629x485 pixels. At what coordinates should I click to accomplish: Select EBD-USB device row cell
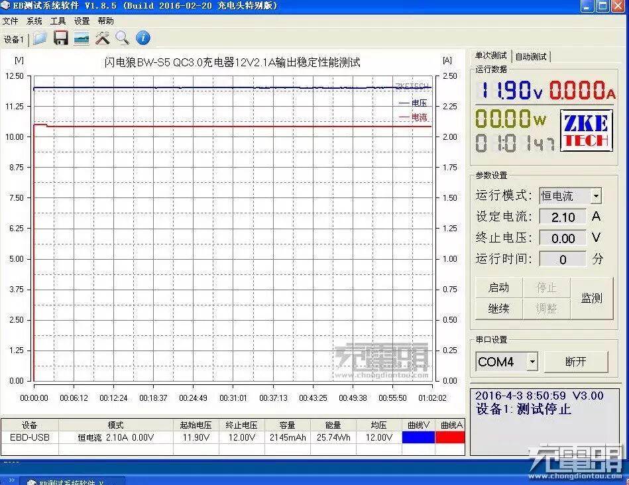30,437
